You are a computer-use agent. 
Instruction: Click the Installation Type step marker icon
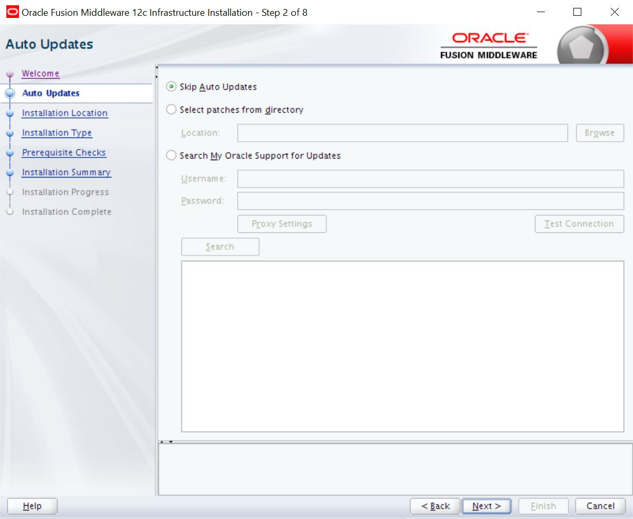[9, 133]
